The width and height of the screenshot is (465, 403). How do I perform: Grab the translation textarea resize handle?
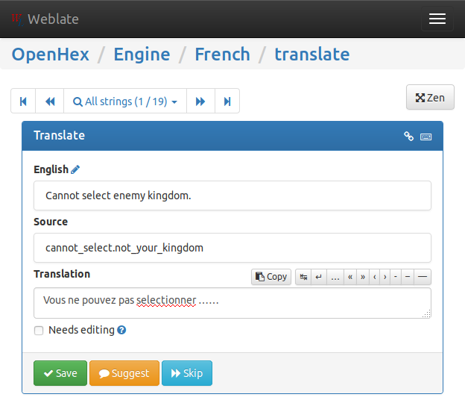[x=427, y=314]
